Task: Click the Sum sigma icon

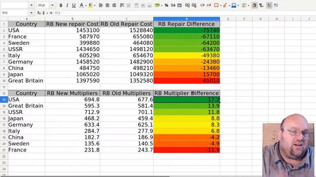Action: click(x=43, y=13)
